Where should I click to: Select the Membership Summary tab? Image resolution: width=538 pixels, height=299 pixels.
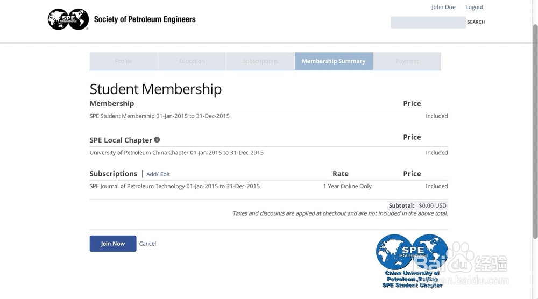(x=334, y=61)
